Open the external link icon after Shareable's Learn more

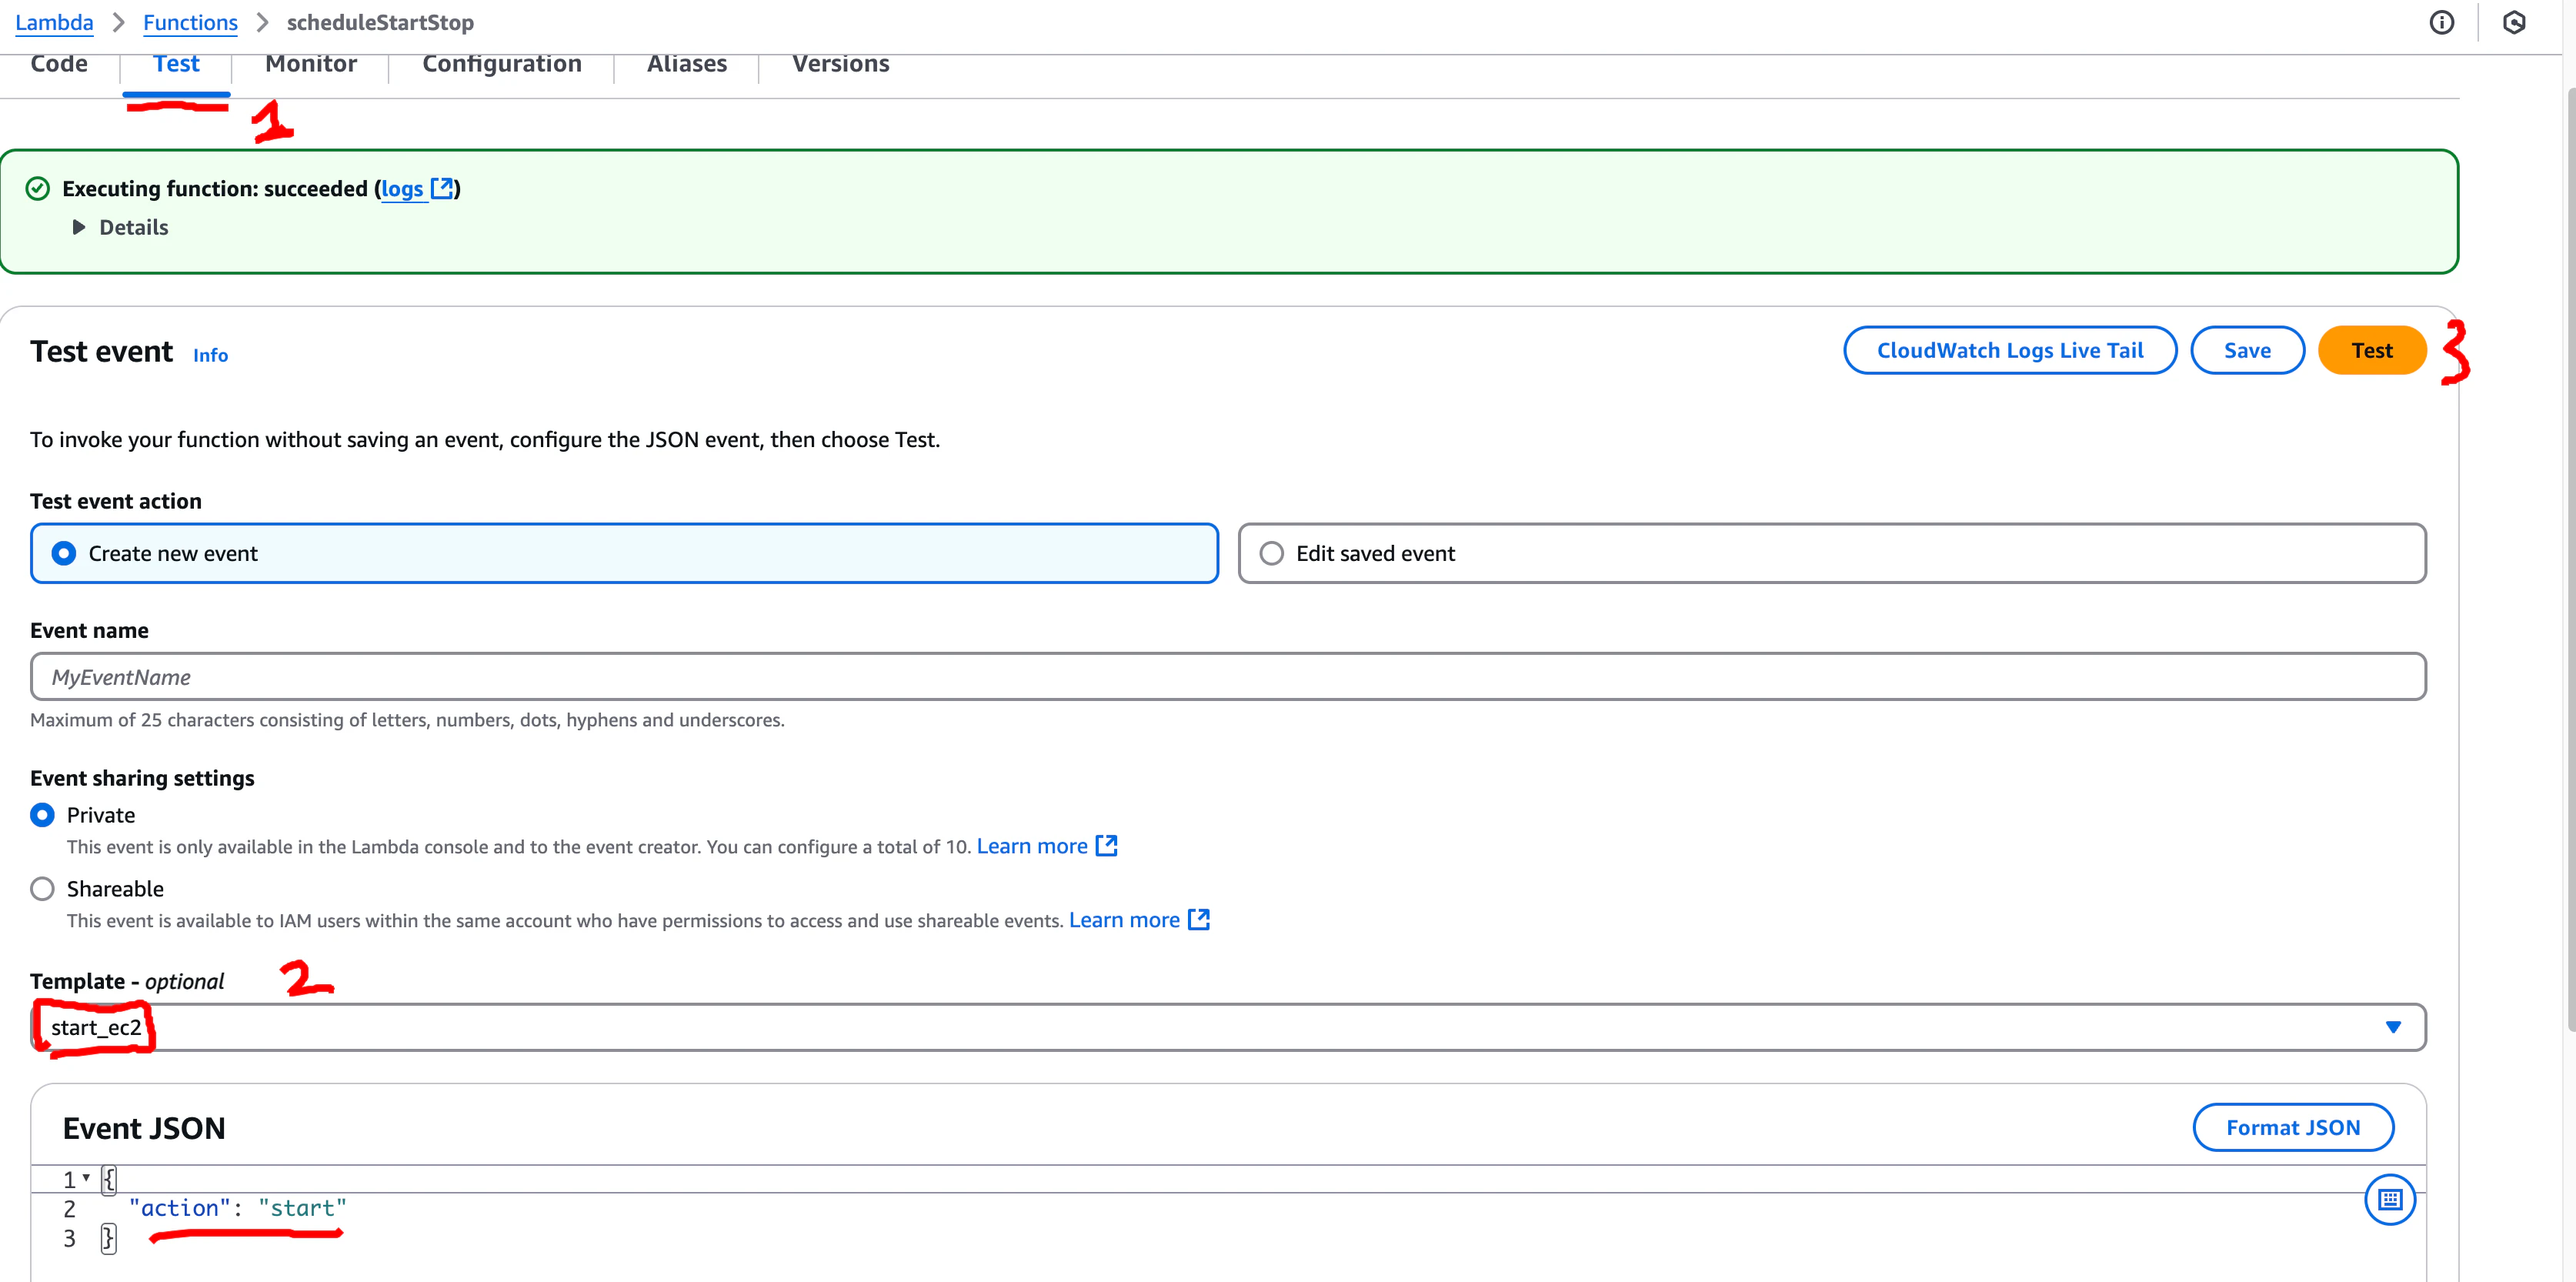point(1198,920)
